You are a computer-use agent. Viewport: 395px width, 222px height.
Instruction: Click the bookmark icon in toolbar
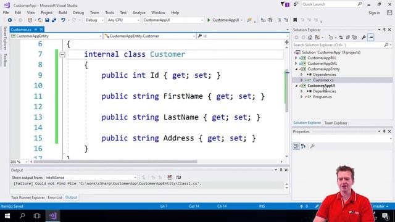pyautogui.click(x=295, y=20)
